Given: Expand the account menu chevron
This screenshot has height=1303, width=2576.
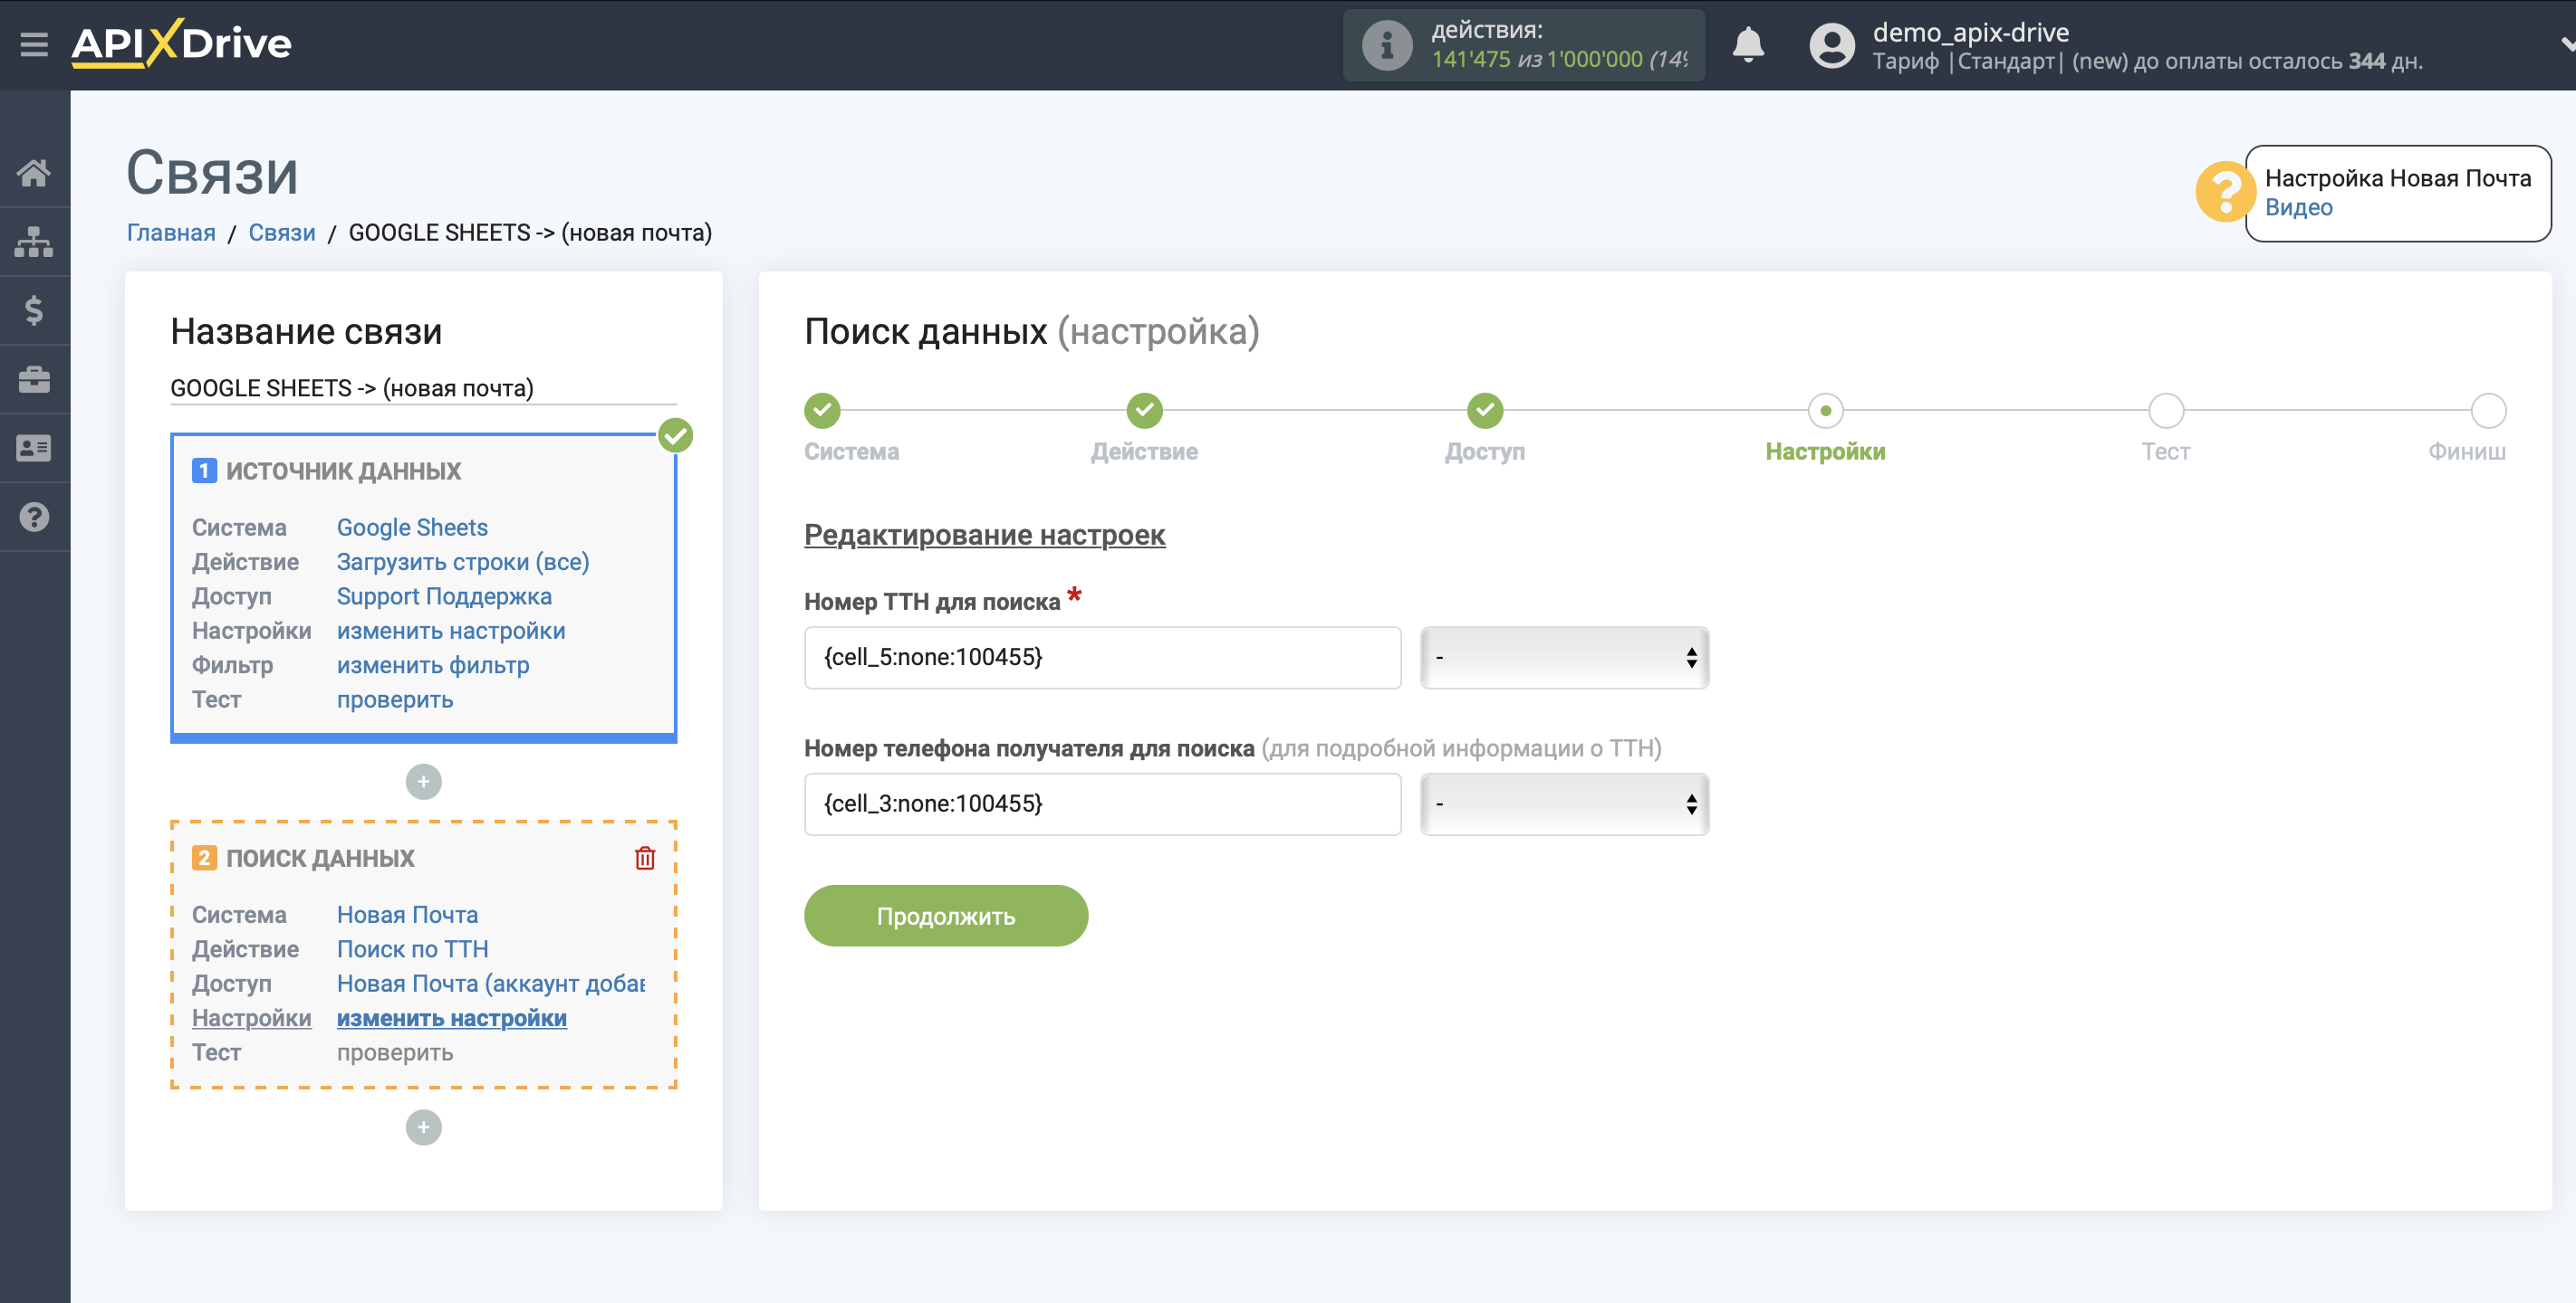Looking at the screenshot, I should [x=2566, y=44].
